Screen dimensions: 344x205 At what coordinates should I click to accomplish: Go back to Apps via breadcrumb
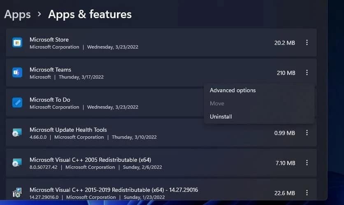(17, 14)
